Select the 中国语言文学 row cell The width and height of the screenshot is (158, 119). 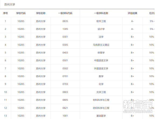[x=101, y=60]
